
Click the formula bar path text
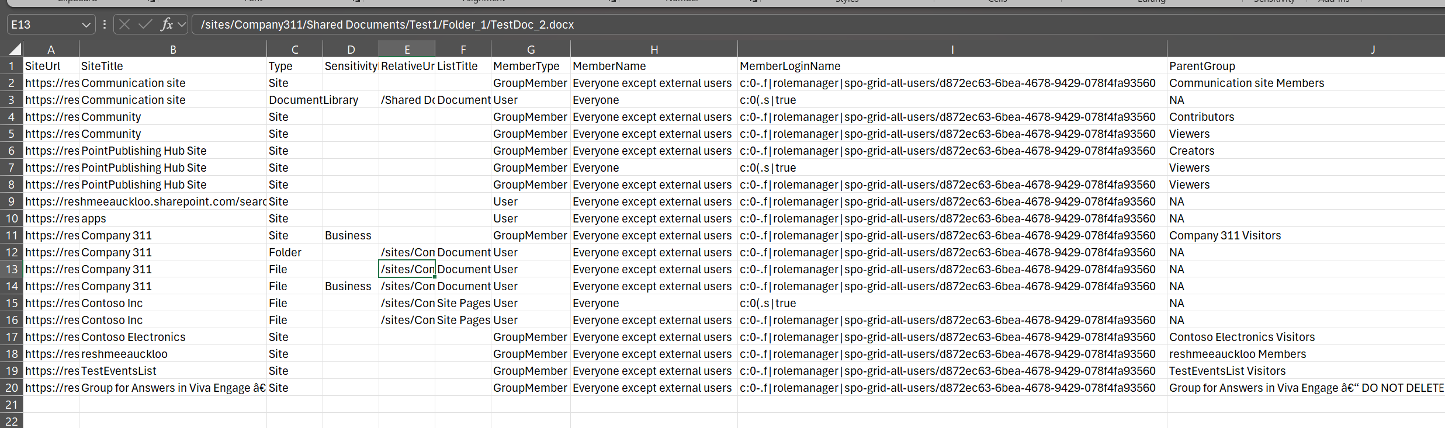pos(387,25)
